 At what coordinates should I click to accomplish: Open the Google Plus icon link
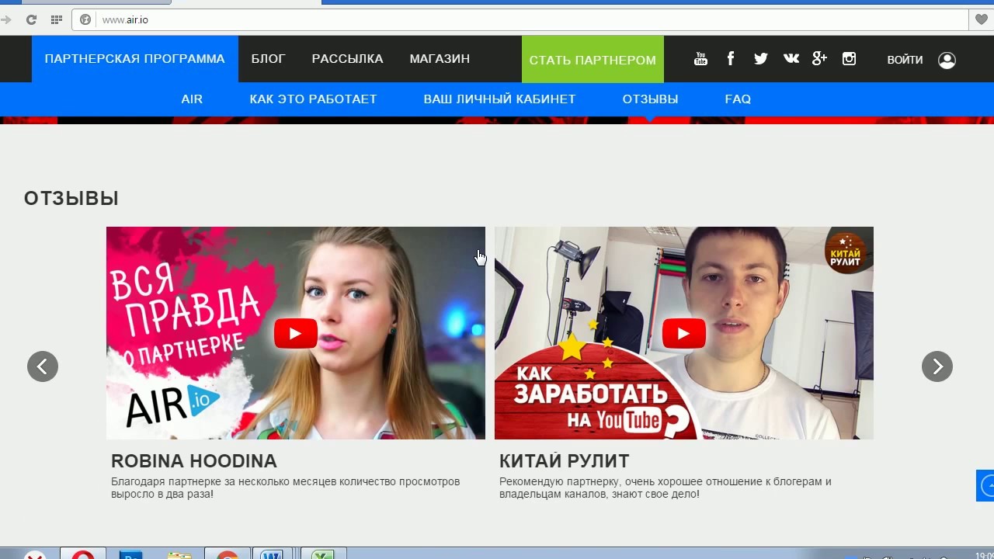click(819, 59)
